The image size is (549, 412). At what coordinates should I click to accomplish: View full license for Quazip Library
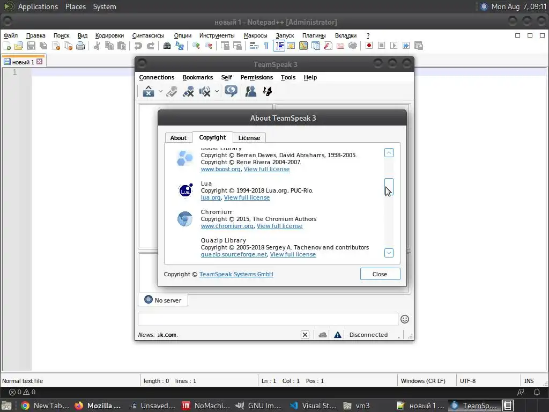(293, 254)
